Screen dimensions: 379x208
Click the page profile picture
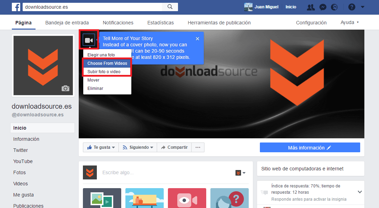tap(43, 66)
